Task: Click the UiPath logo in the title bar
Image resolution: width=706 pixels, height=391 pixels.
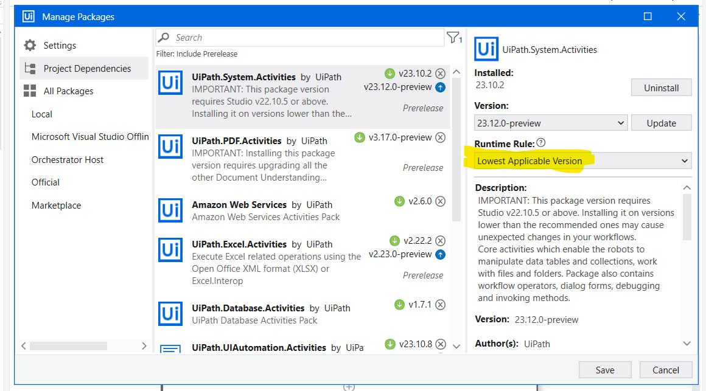Action: click(x=29, y=16)
